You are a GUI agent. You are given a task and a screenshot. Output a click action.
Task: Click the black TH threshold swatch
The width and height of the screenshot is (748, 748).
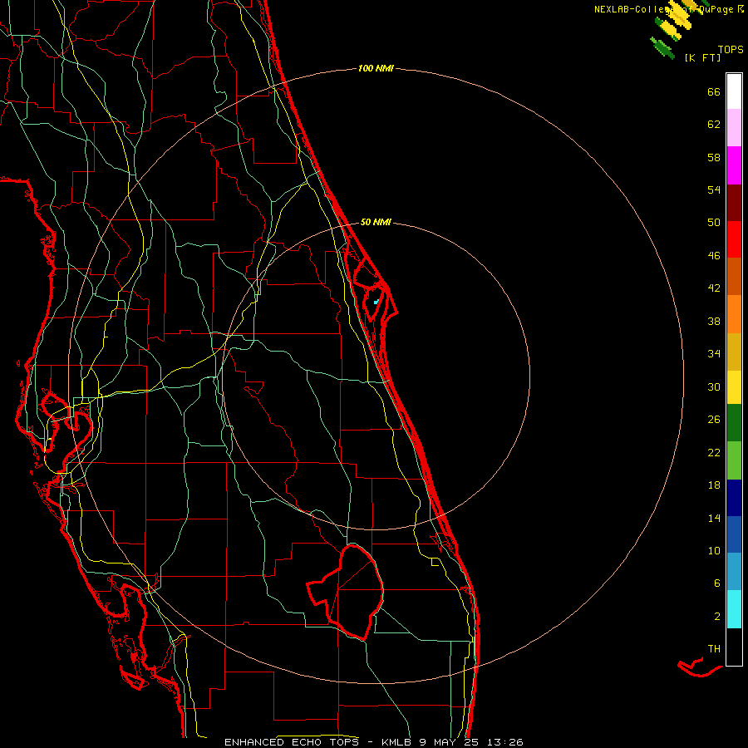pyautogui.click(x=734, y=647)
